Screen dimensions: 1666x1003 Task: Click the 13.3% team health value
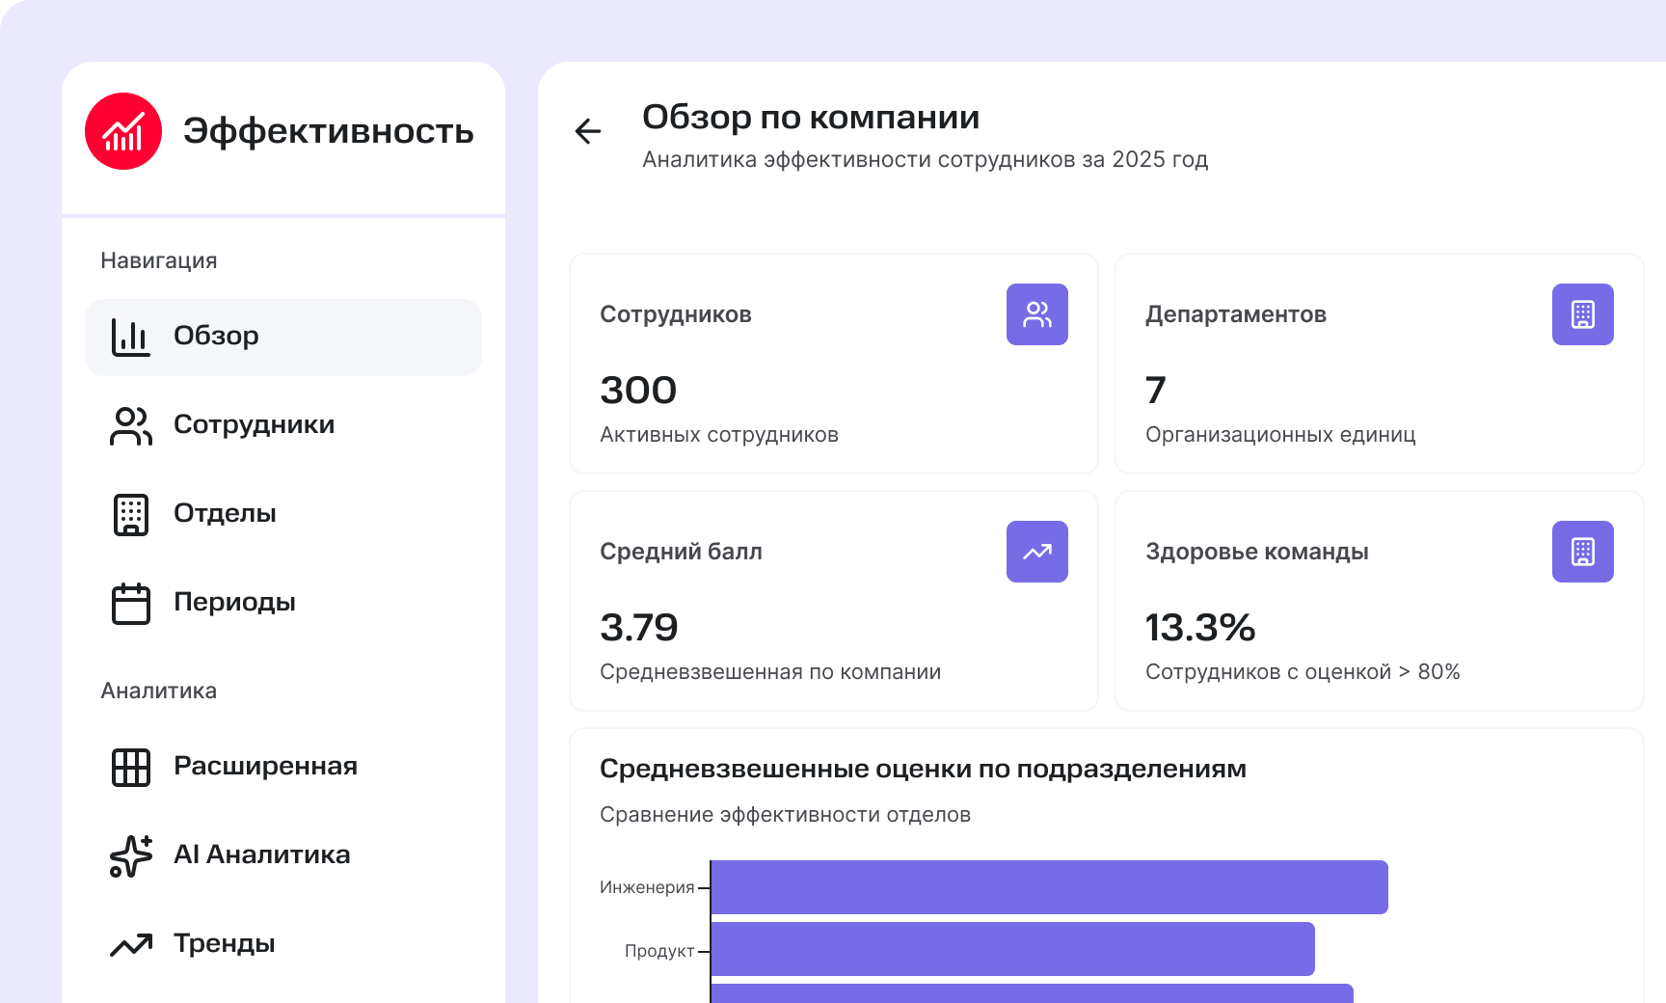pos(1199,628)
